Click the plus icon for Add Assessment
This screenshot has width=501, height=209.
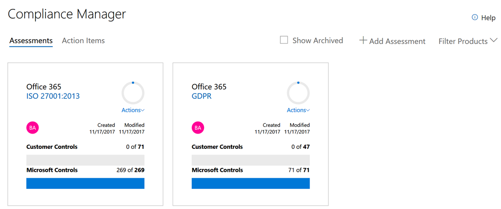[x=363, y=41]
